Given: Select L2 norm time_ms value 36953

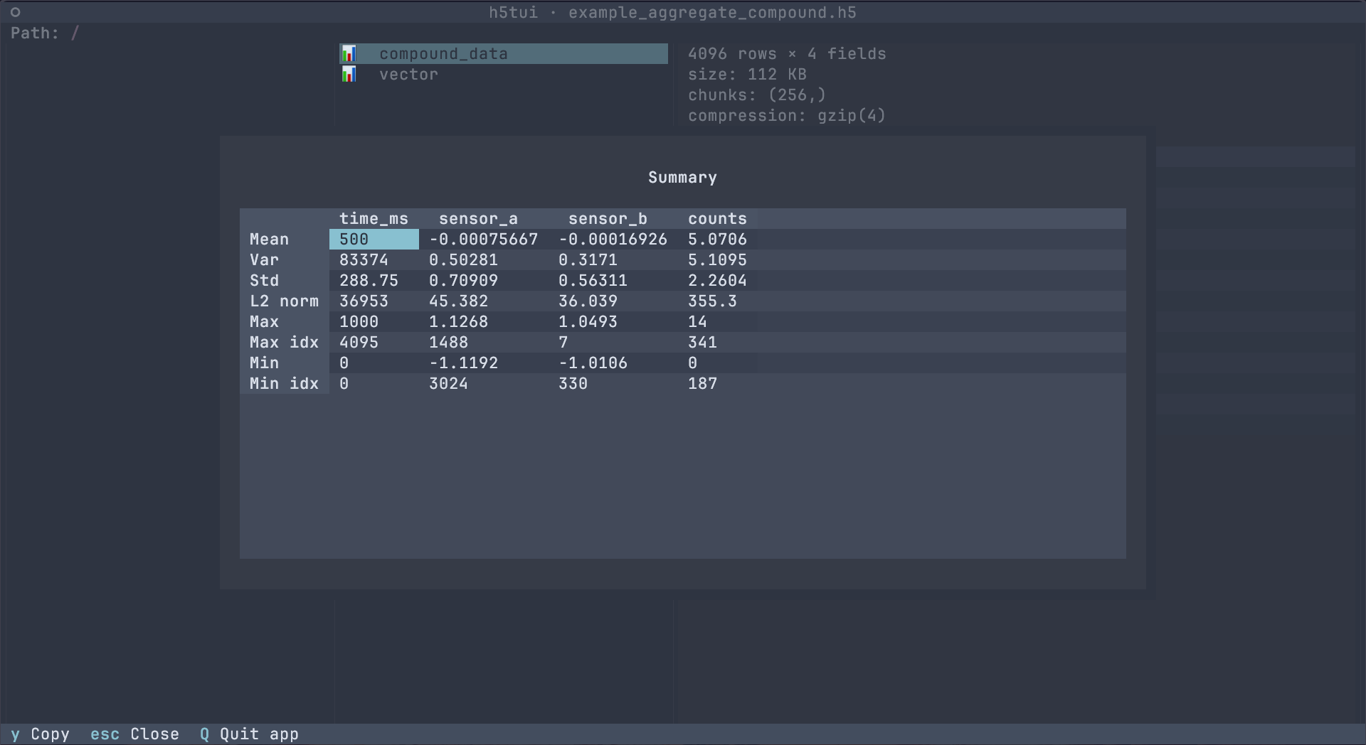Looking at the screenshot, I should point(364,301).
